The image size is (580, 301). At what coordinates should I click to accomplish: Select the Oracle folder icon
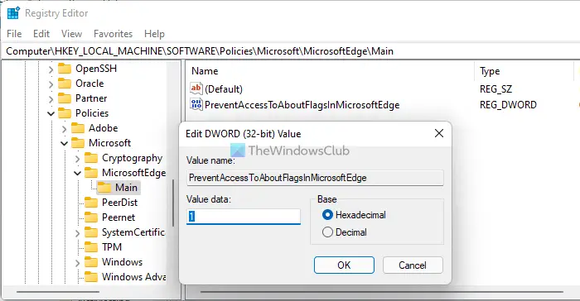65,84
